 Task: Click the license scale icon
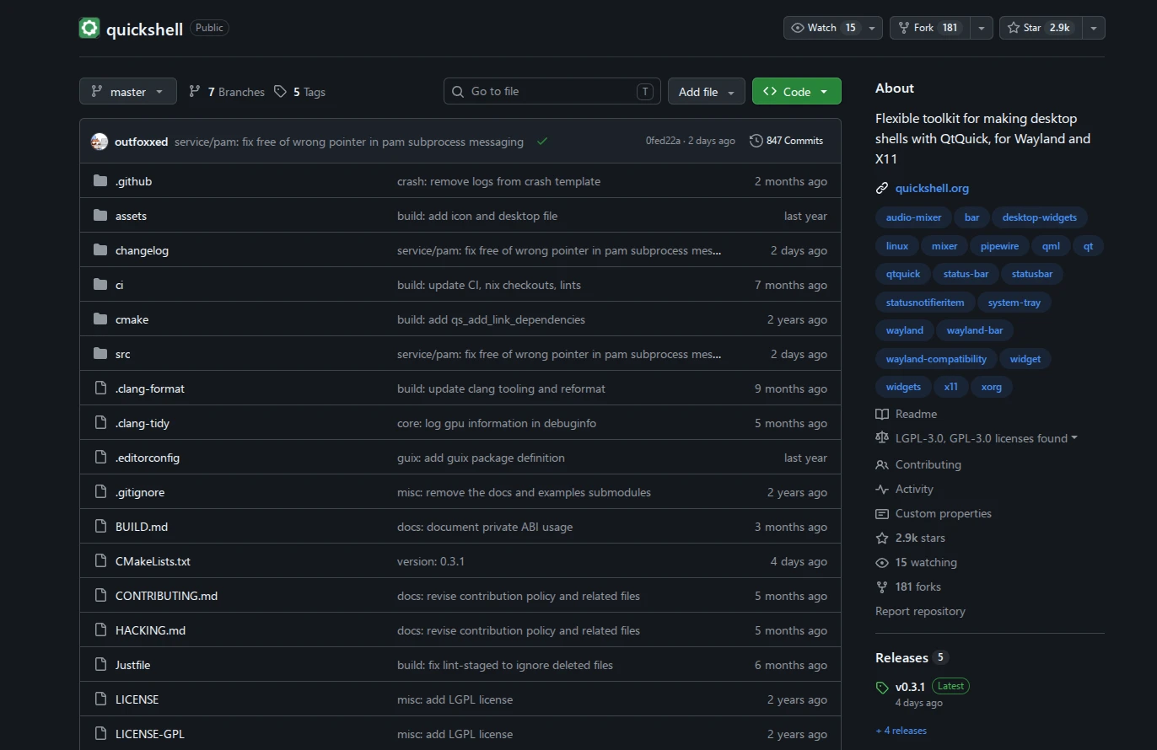tap(882, 438)
